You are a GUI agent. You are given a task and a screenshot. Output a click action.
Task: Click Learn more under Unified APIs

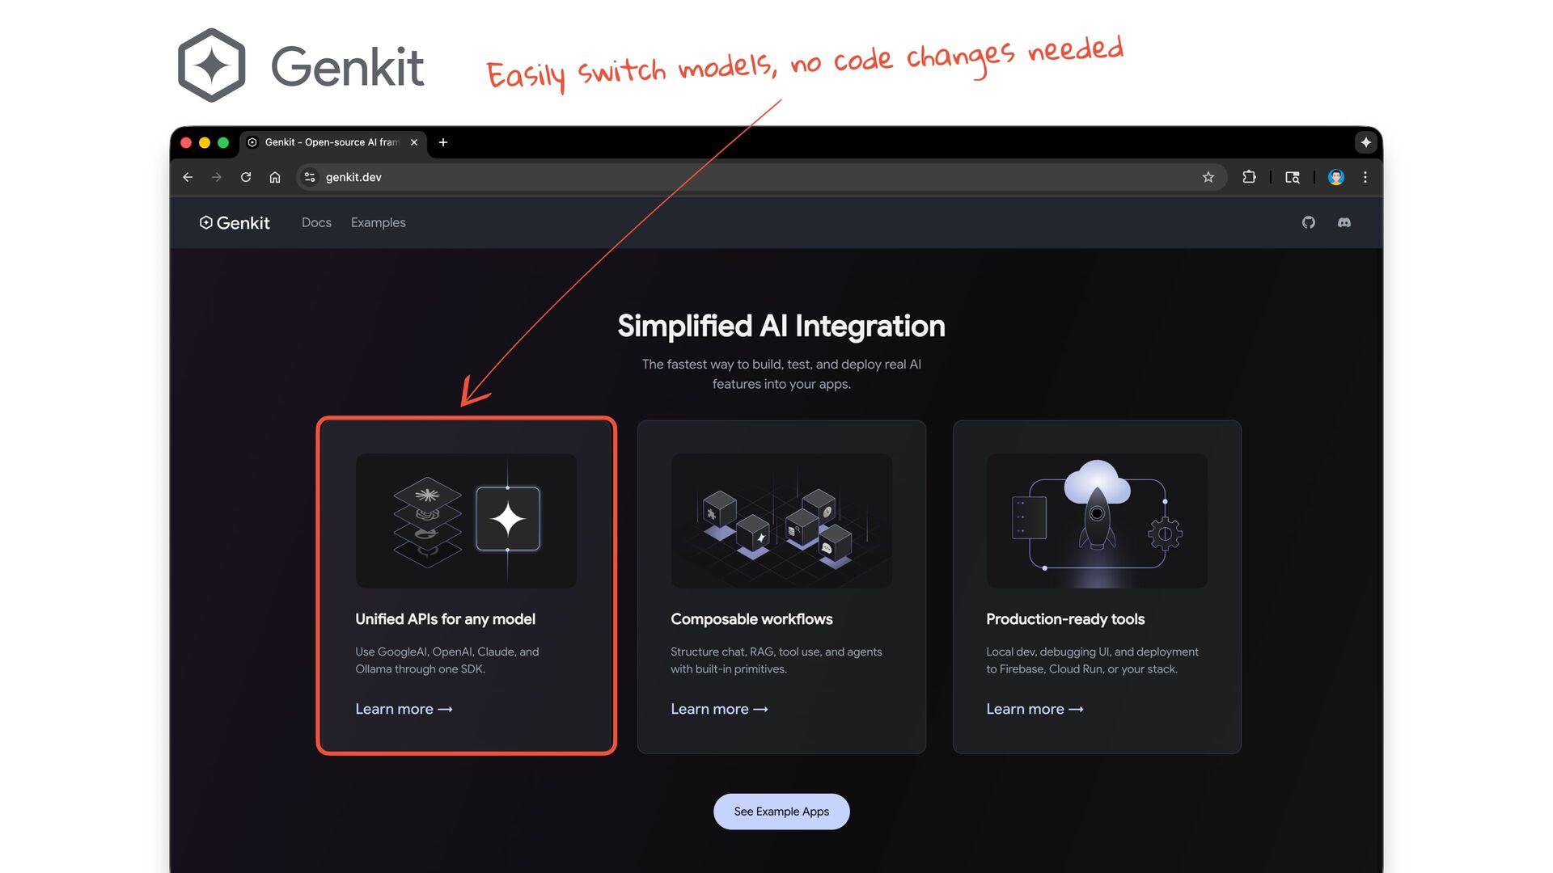[x=404, y=709]
